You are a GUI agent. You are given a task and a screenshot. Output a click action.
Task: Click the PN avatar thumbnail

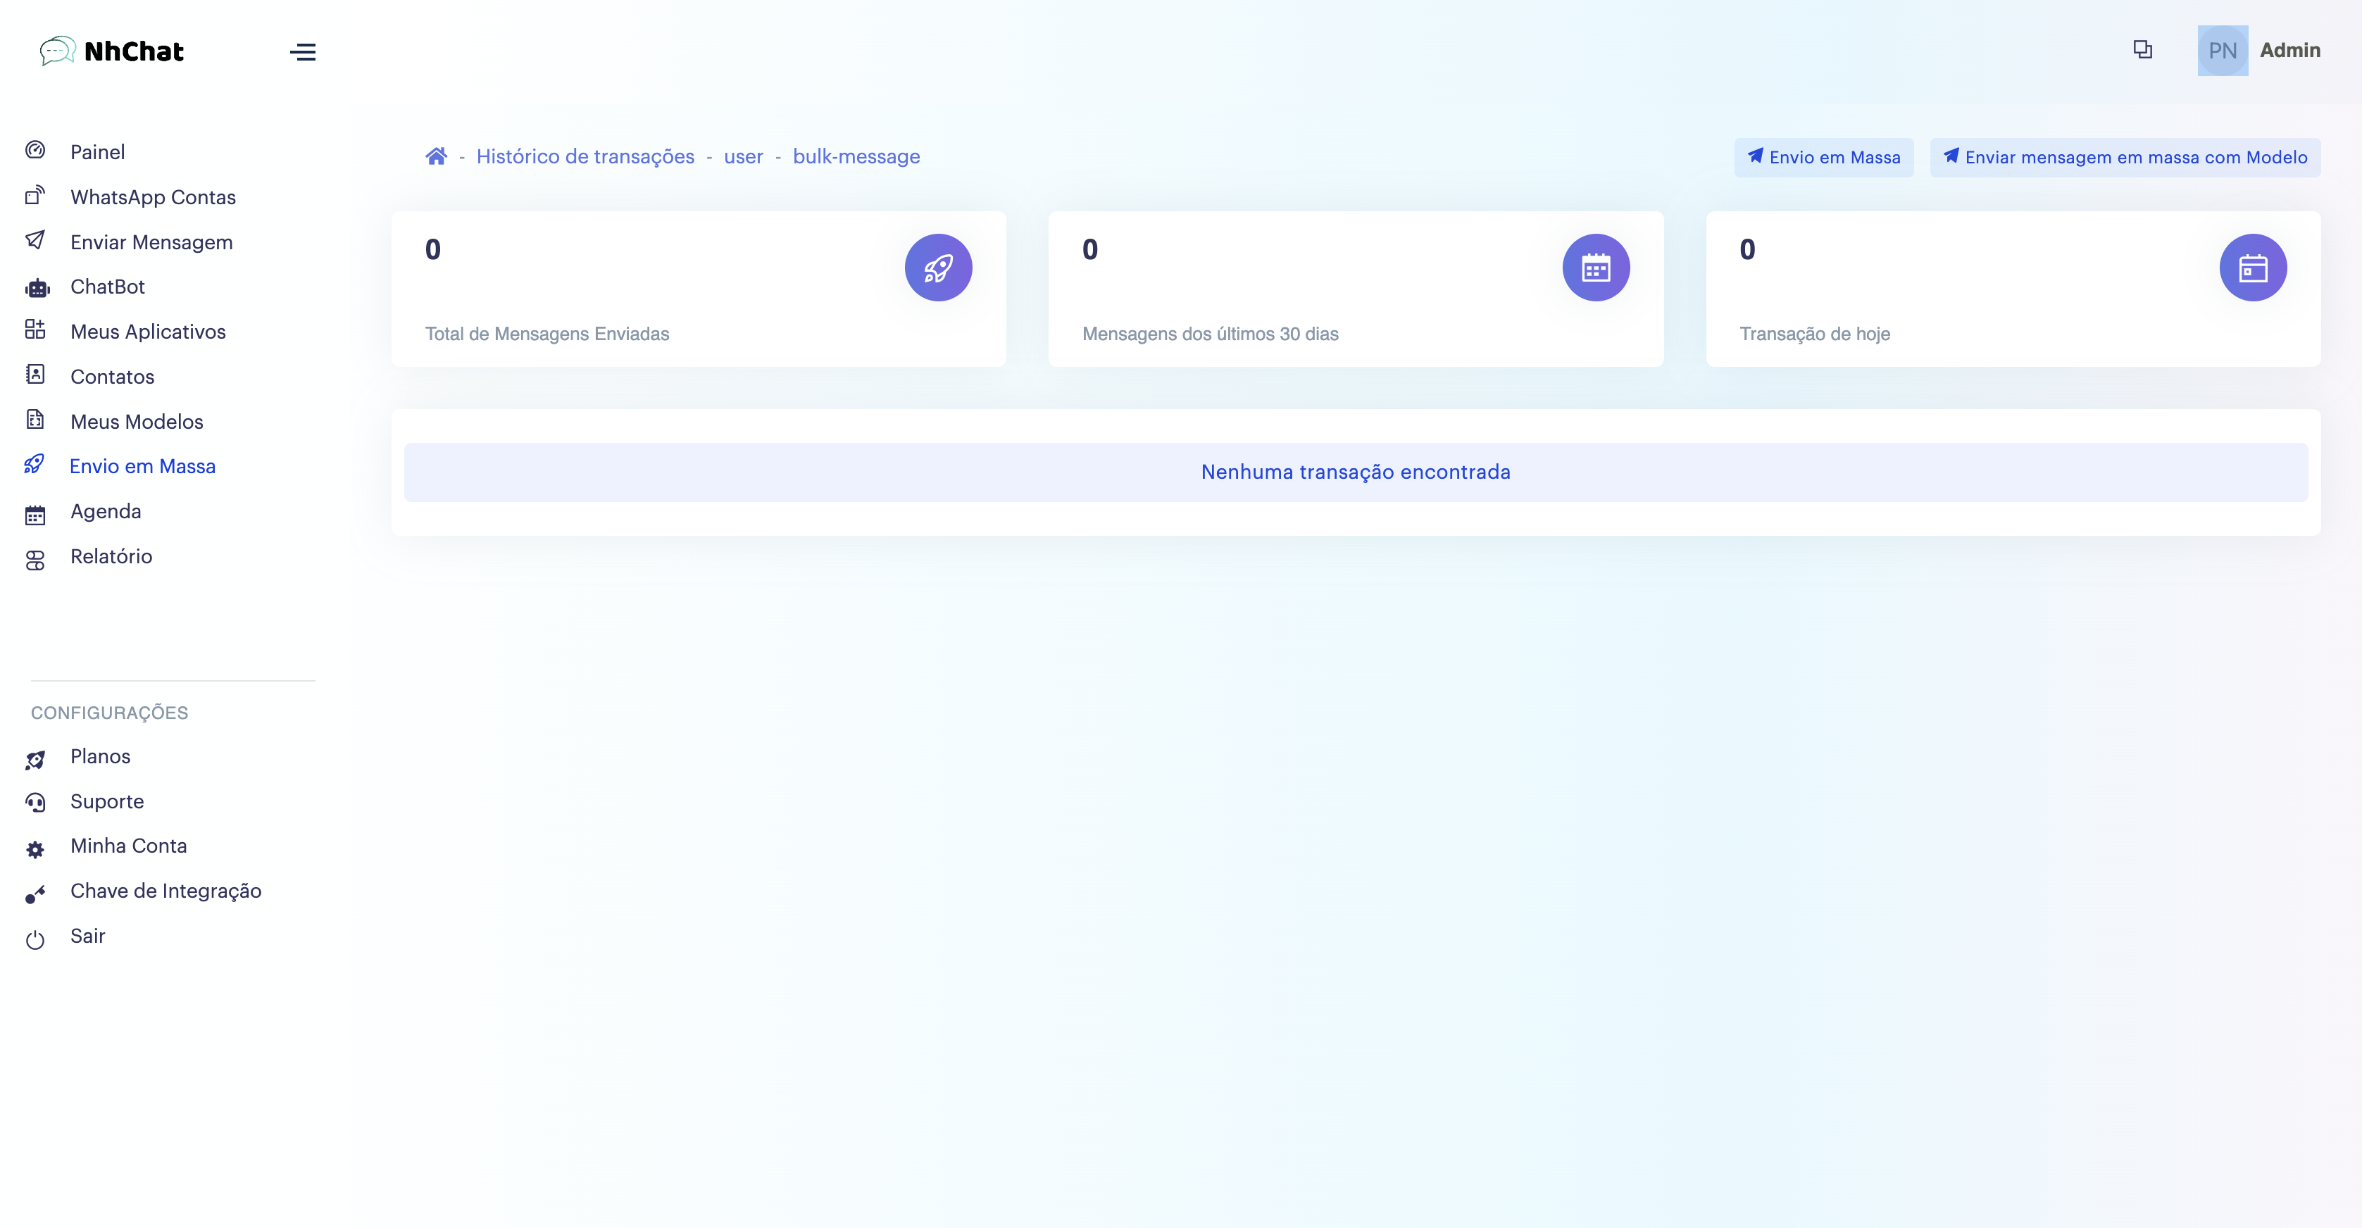[2222, 51]
